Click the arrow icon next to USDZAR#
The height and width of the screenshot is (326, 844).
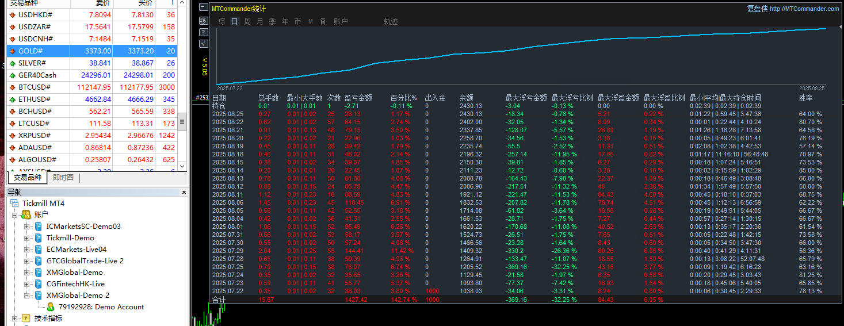[x=13, y=27]
